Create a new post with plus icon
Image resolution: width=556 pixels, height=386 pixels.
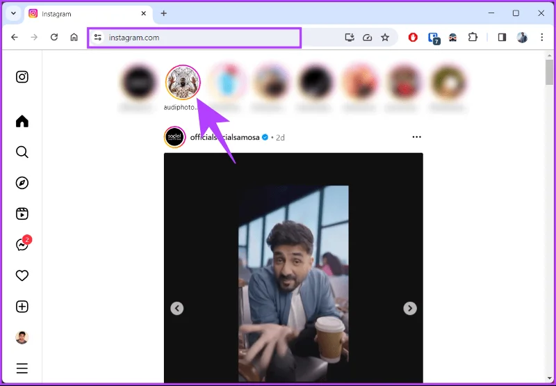(22, 307)
